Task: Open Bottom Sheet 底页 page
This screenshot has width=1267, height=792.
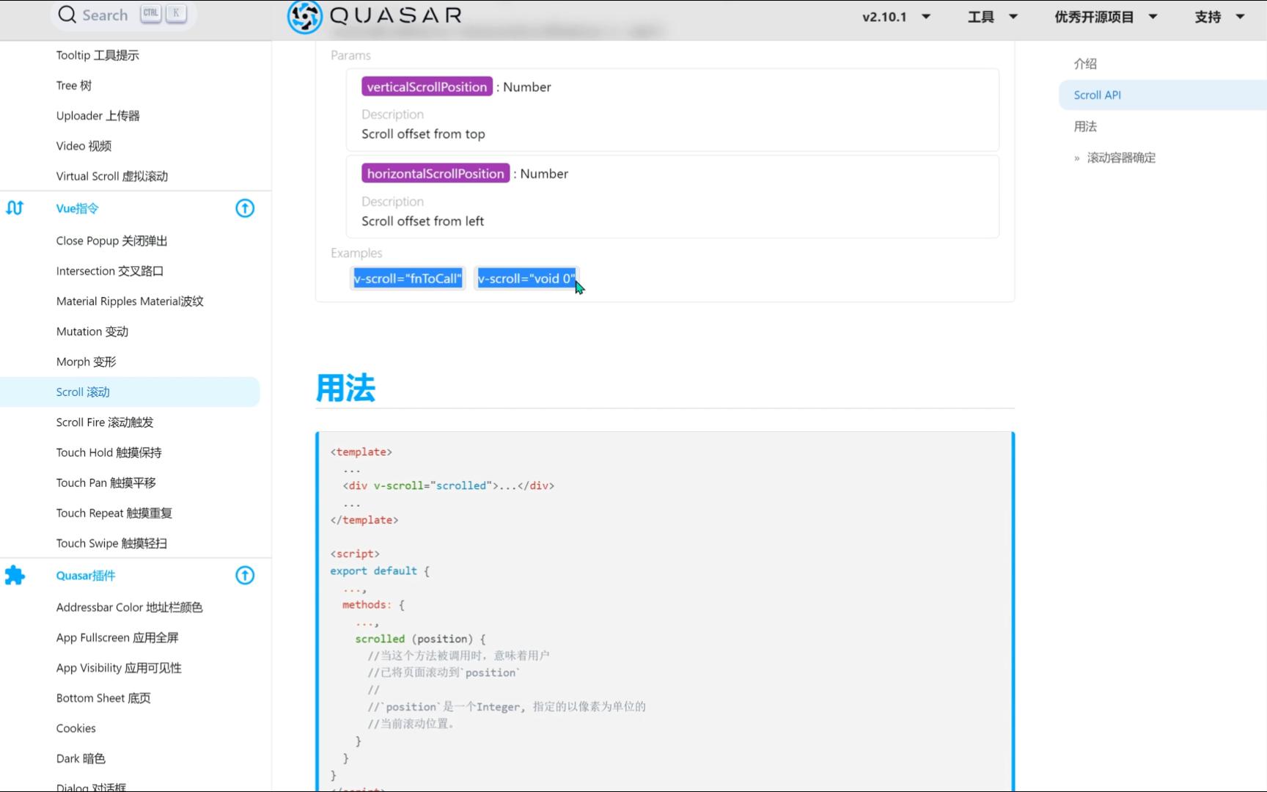Action: click(103, 698)
